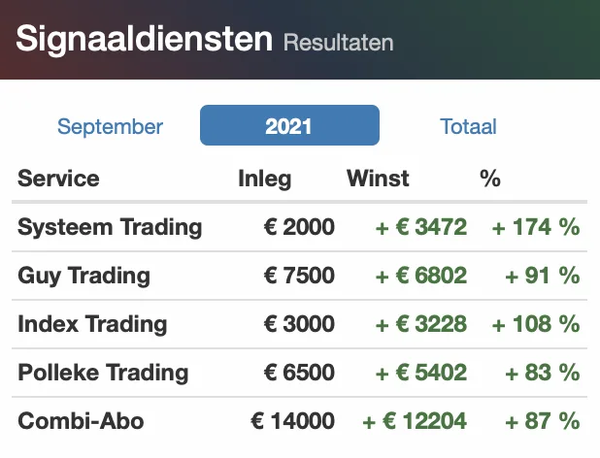Click the + 108 % Index Trading result
This screenshot has height=458, width=600.
pyautogui.click(x=536, y=324)
